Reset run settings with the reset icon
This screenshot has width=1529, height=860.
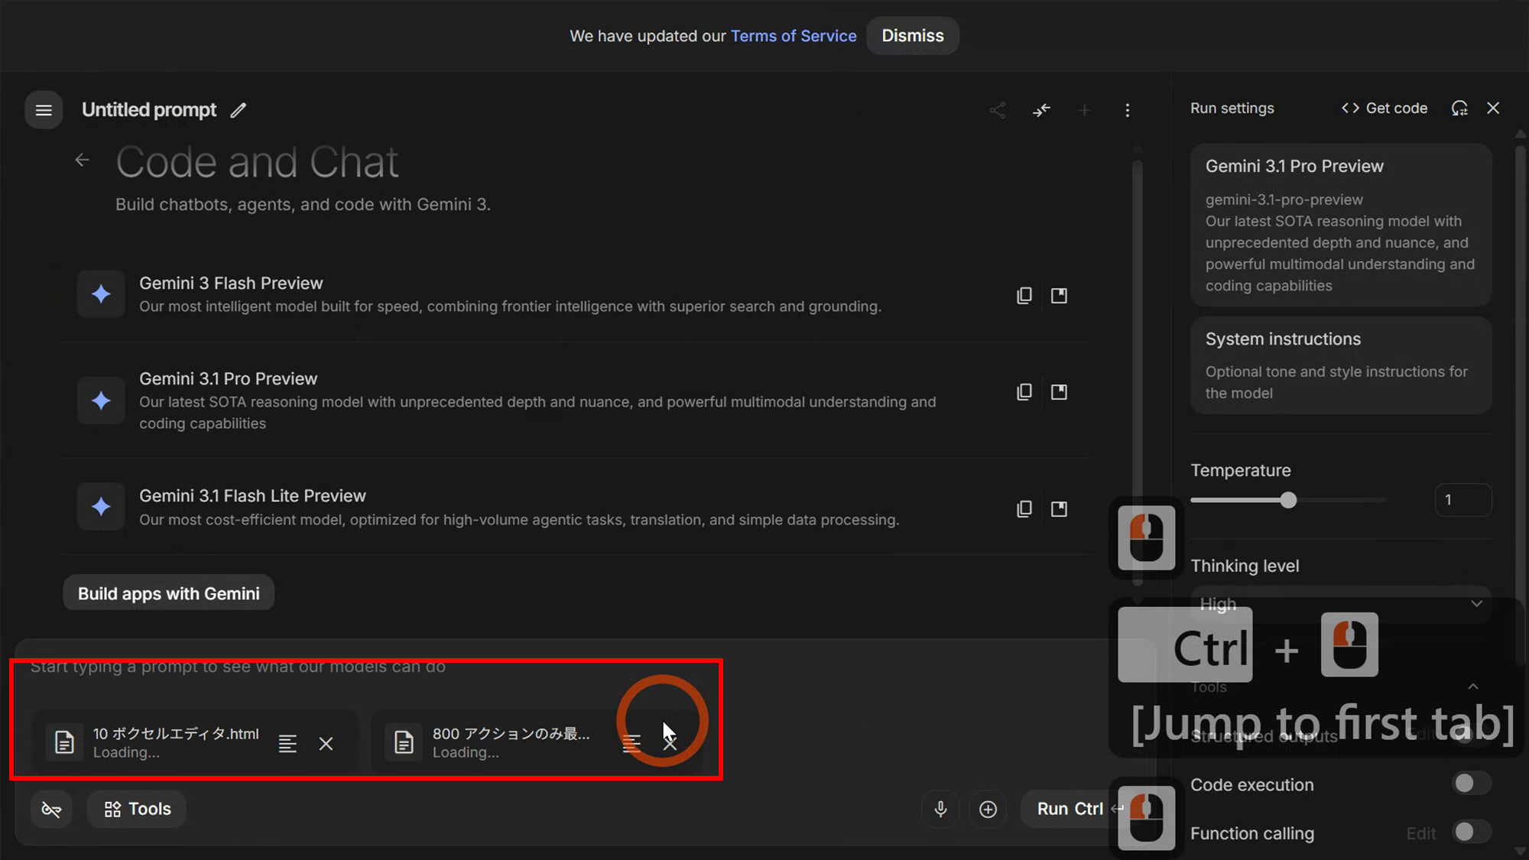(x=1459, y=109)
